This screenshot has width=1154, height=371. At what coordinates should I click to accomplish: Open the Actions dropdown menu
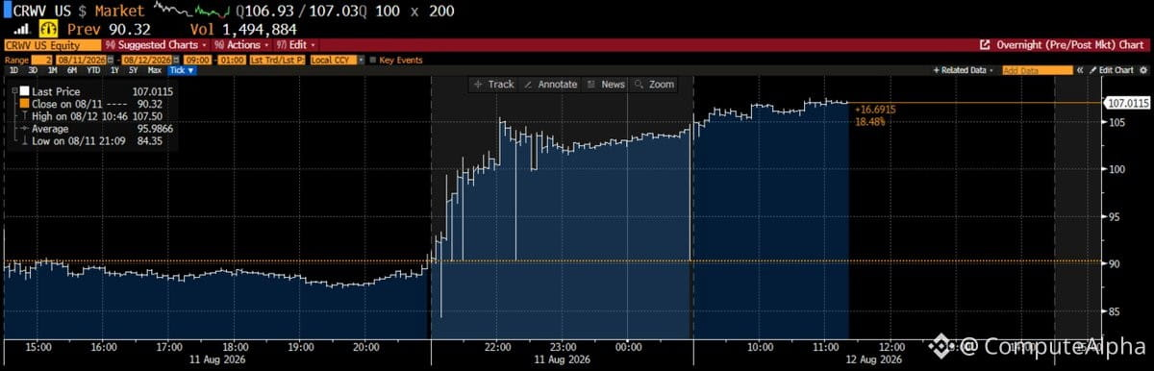(241, 45)
